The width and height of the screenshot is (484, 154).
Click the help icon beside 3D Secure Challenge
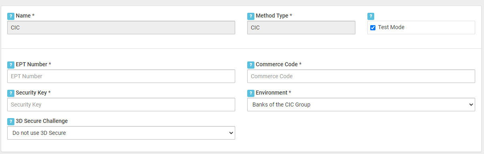click(11, 122)
